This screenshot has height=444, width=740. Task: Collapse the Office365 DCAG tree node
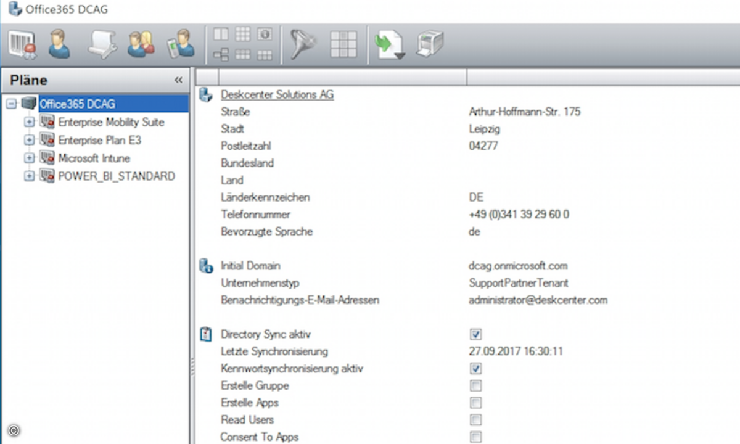click(10, 104)
